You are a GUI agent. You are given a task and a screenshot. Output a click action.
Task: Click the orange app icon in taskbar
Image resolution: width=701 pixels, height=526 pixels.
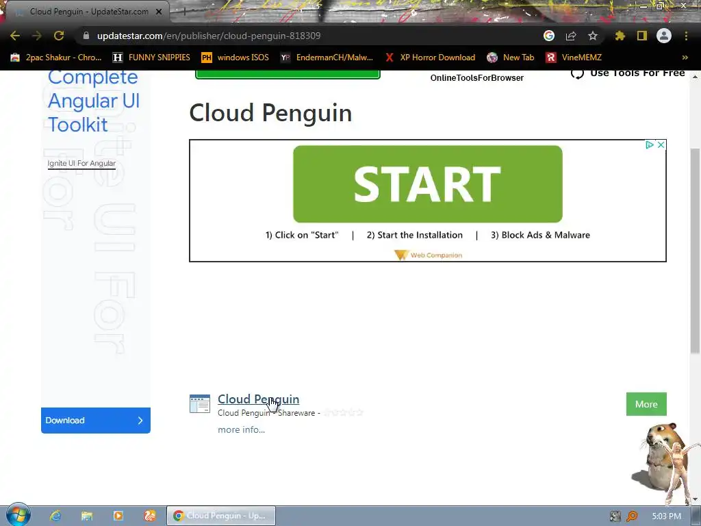[150, 516]
